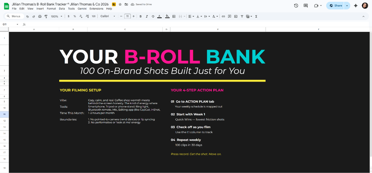The height and width of the screenshot is (173, 372).
Task: Click the functions sigma icon
Action: pos(256,16)
